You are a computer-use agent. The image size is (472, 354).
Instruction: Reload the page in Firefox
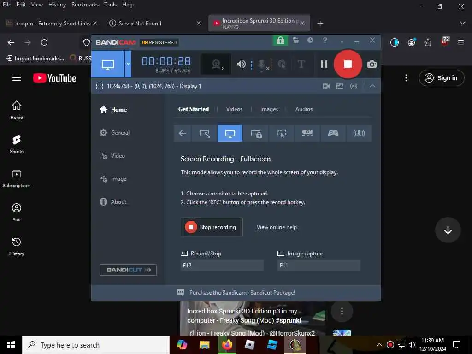44,42
